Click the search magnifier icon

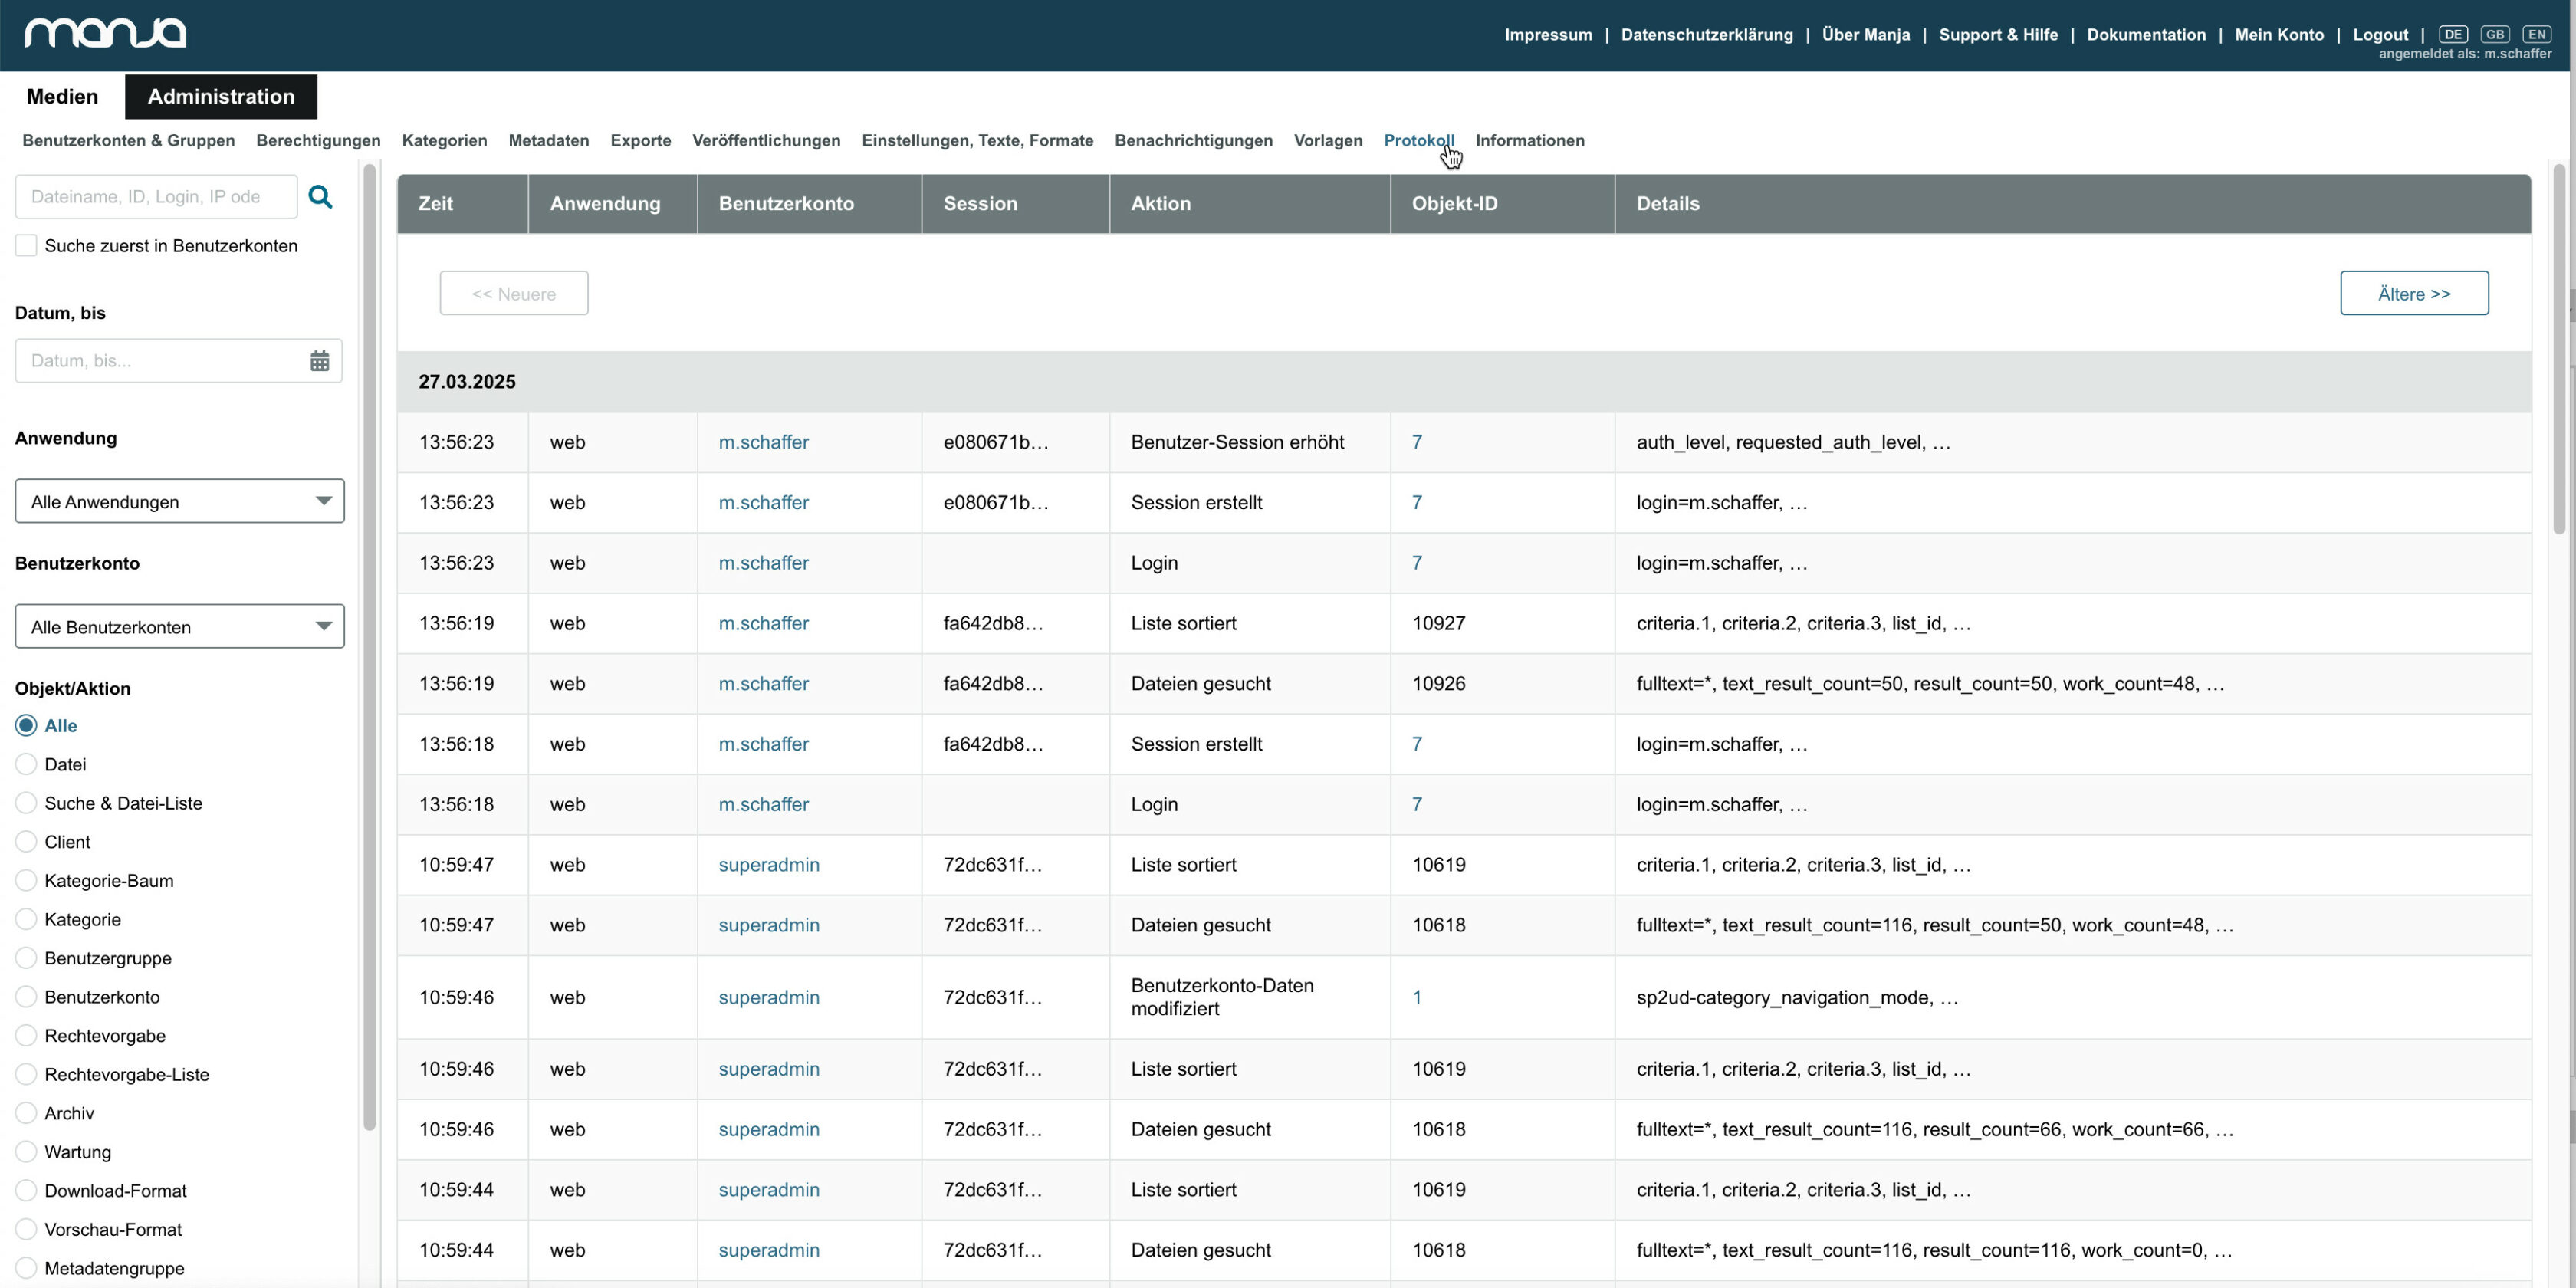320,196
